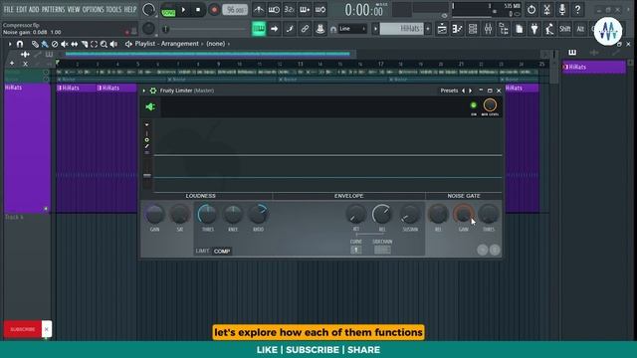Click the plus next to HiHats pattern
Screen dimensions: 637x358
(428, 29)
